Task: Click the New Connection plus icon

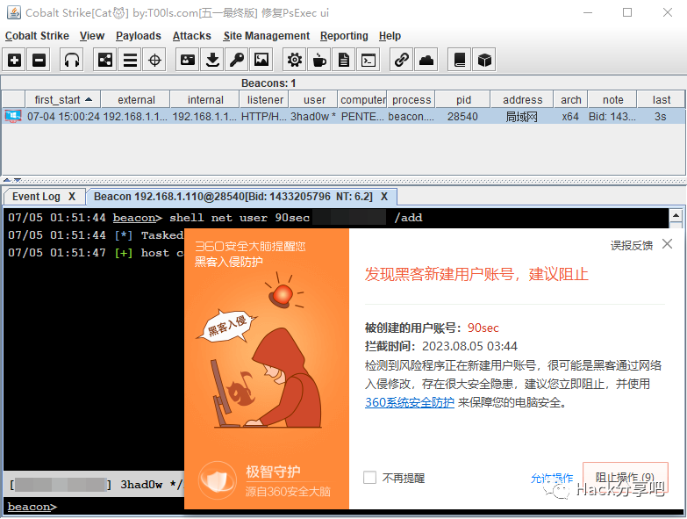Action: (14, 60)
